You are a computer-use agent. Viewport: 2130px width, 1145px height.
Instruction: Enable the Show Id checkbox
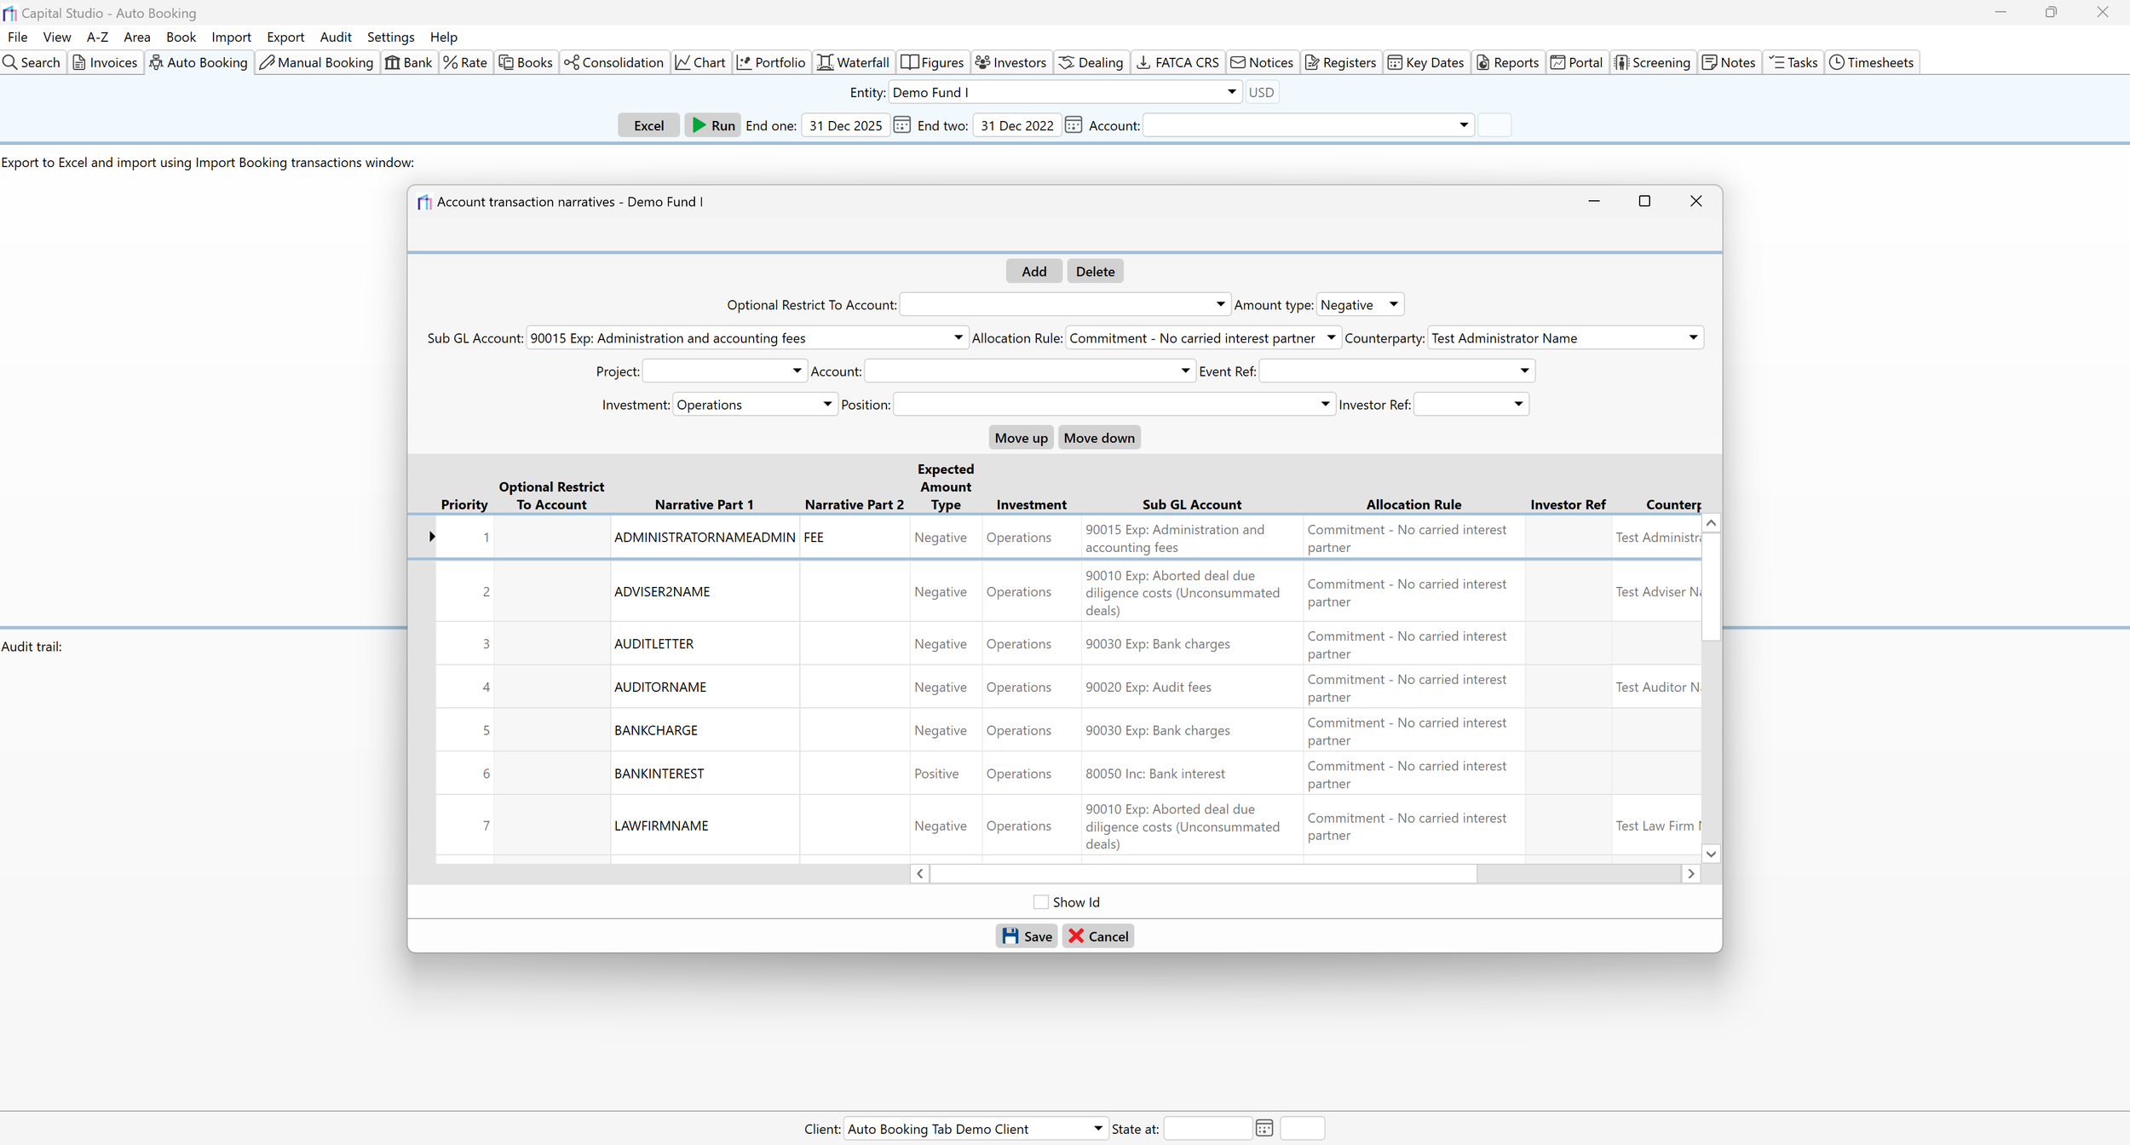click(1040, 901)
